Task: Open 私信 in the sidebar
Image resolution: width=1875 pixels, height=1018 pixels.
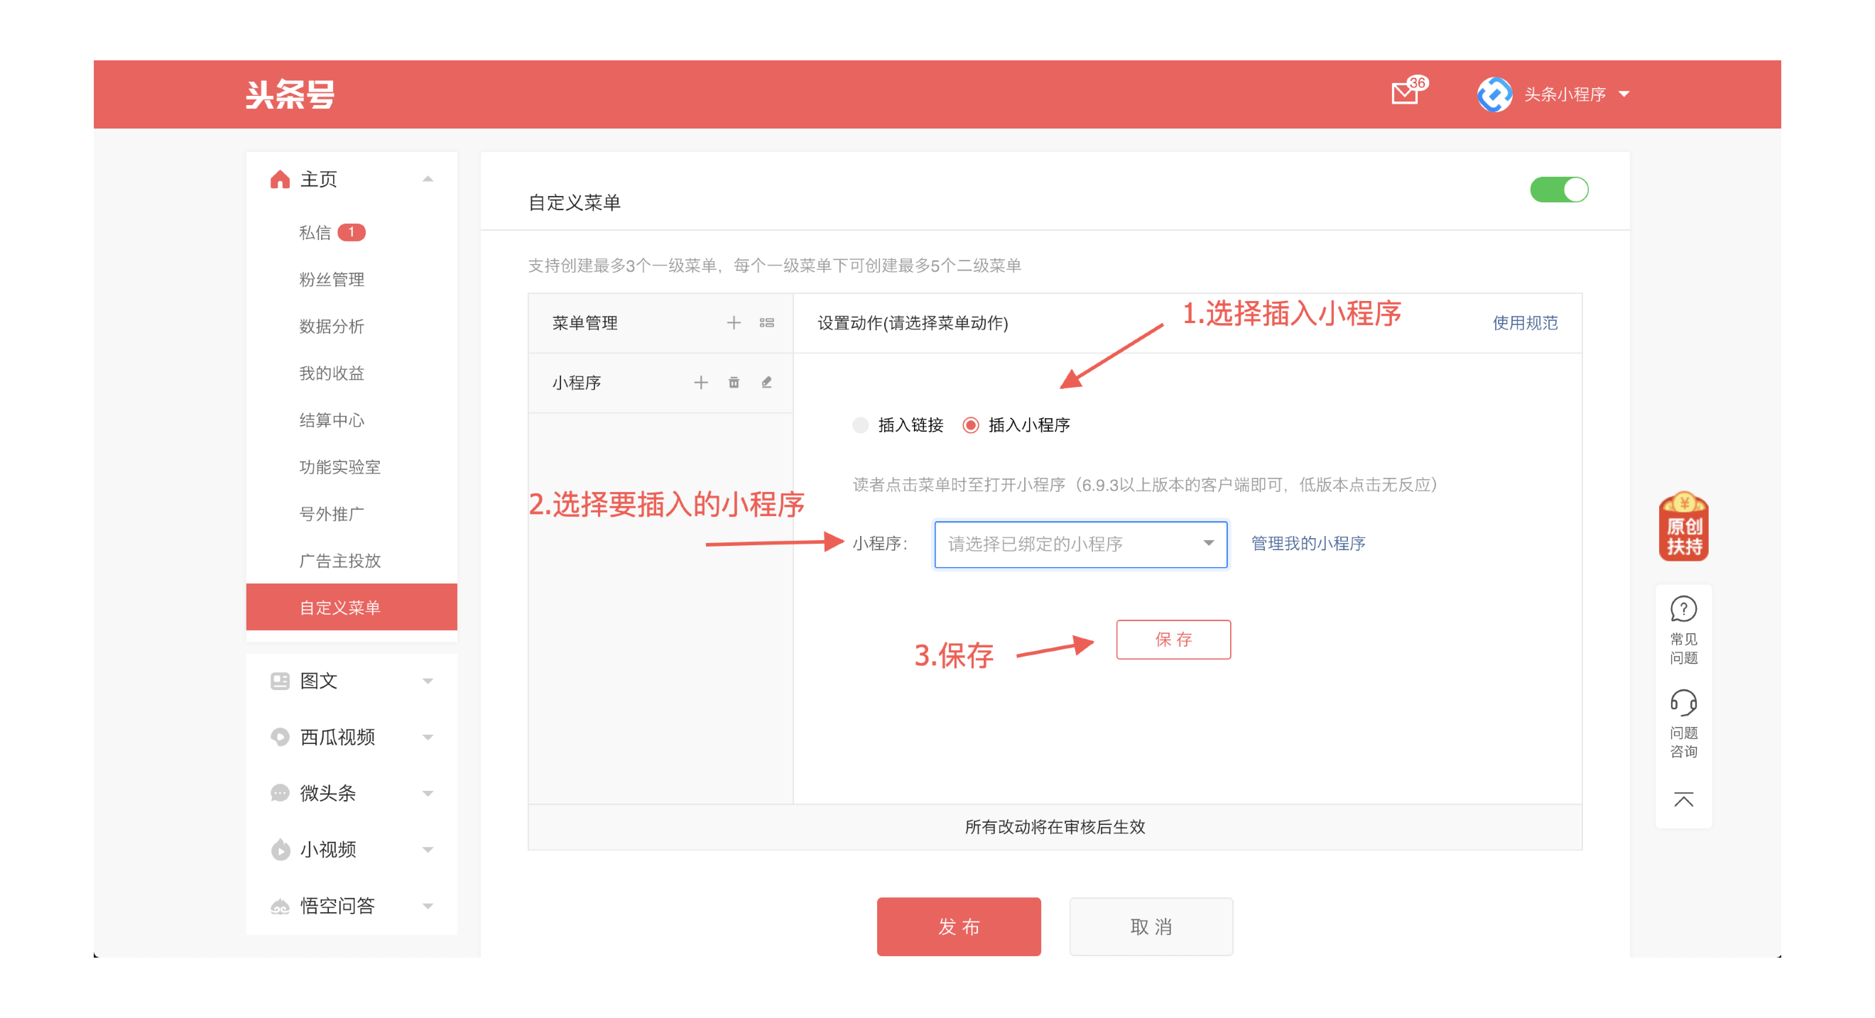Action: tap(315, 232)
